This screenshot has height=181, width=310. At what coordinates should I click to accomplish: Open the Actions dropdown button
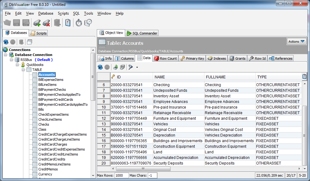coord(297,41)
